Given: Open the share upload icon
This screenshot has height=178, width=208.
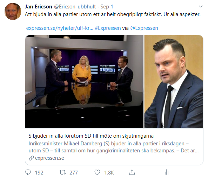Looking at the screenshot, I should tap(132, 172).
